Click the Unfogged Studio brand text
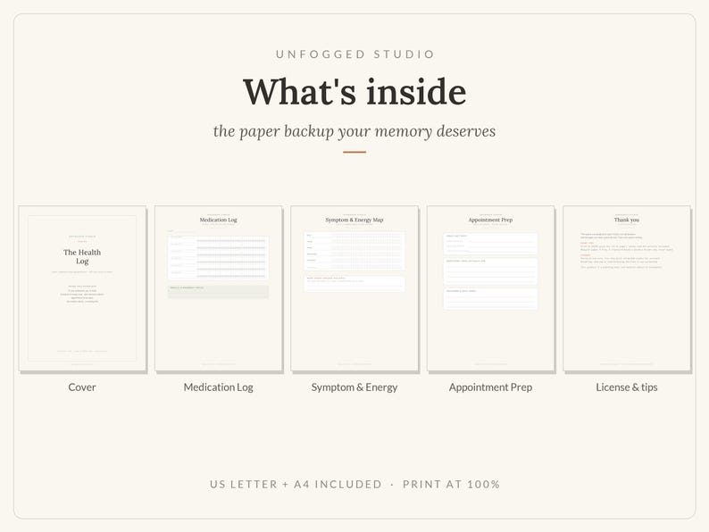The image size is (709, 532). (355, 54)
